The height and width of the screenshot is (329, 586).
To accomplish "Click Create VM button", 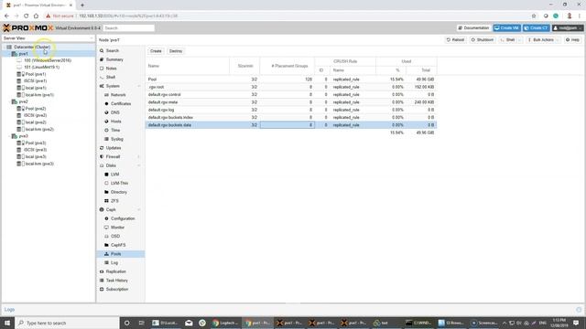I will pyautogui.click(x=506, y=28).
